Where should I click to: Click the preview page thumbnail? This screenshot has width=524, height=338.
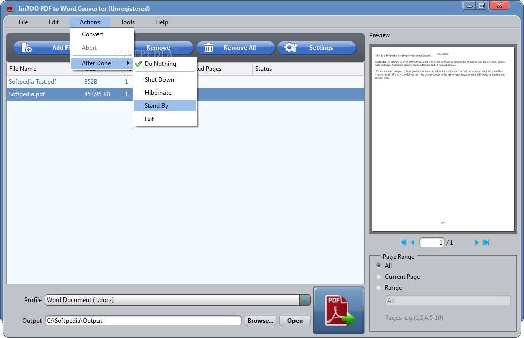click(x=443, y=138)
